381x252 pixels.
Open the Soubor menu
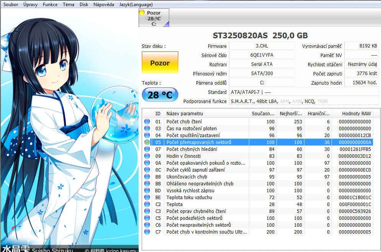pos(11,4)
